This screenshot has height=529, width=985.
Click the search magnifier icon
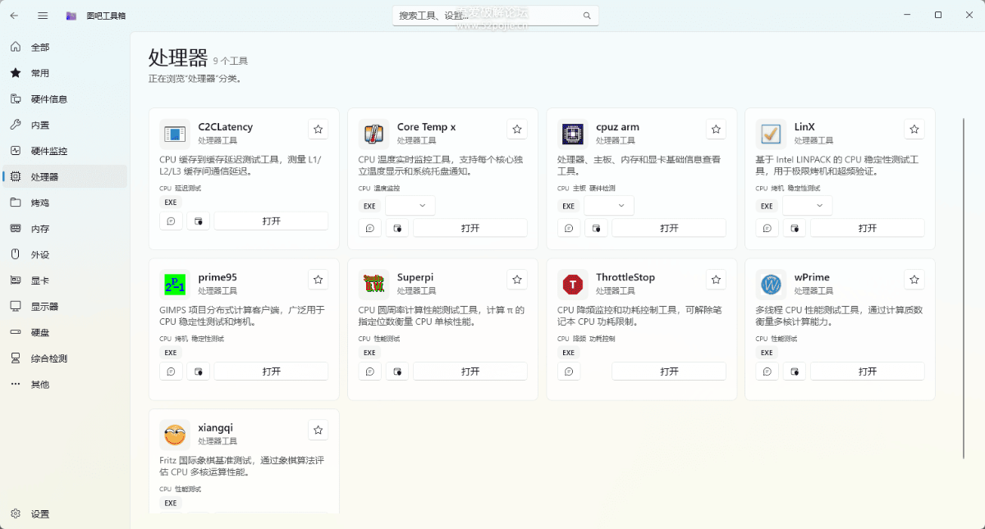click(x=586, y=16)
